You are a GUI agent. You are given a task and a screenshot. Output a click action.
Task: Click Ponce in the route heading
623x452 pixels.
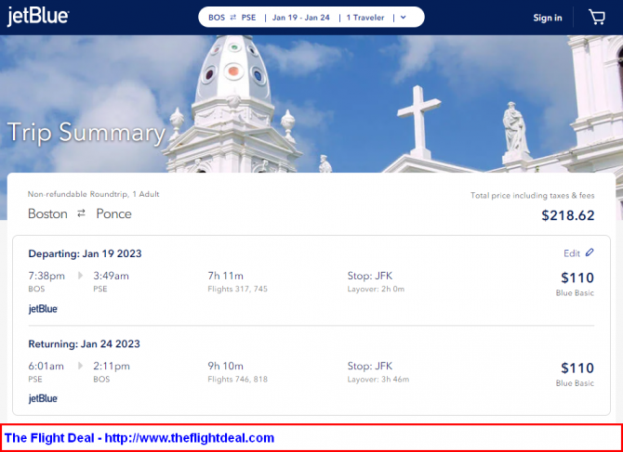tap(113, 213)
